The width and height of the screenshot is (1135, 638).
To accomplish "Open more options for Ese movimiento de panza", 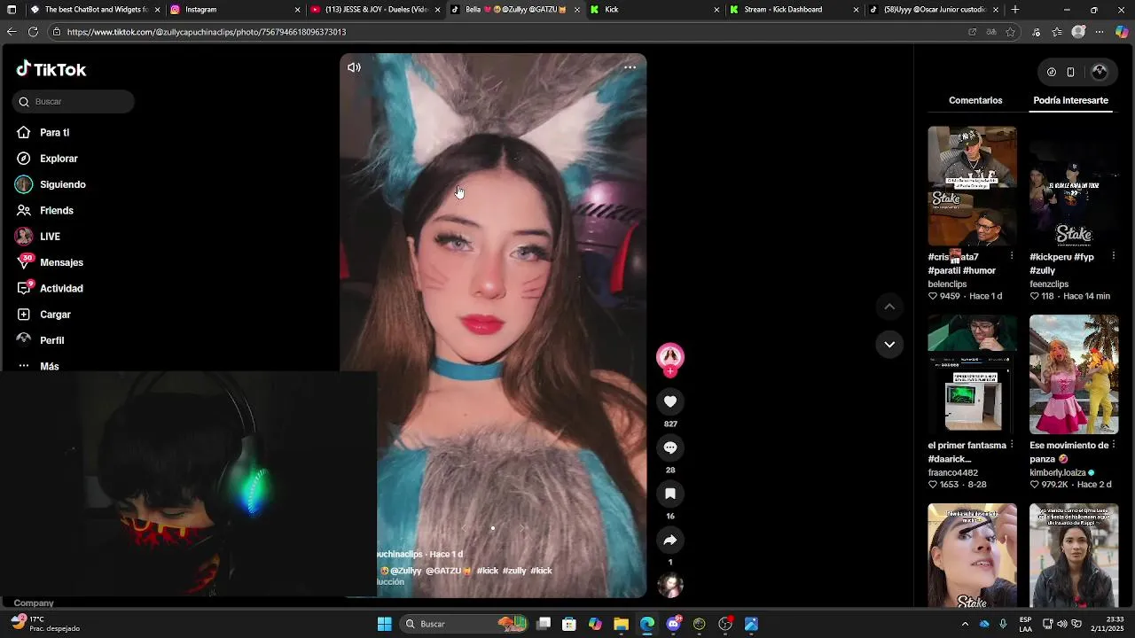I will pyautogui.click(x=1114, y=445).
